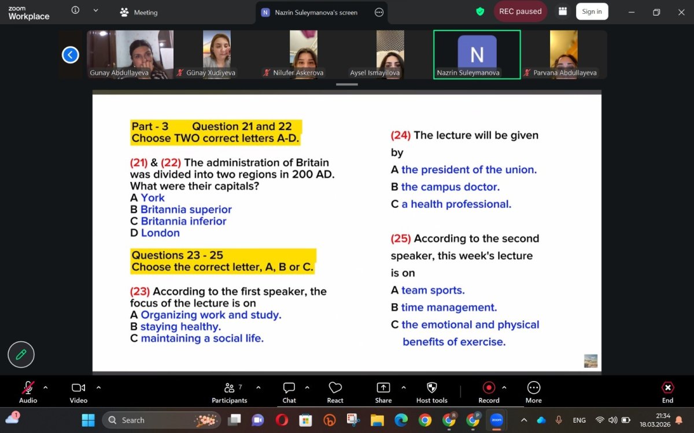Image resolution: width=694 pixels, height=433 pixels.
Task: Expand the Share options caret
Action: [404, 387]
